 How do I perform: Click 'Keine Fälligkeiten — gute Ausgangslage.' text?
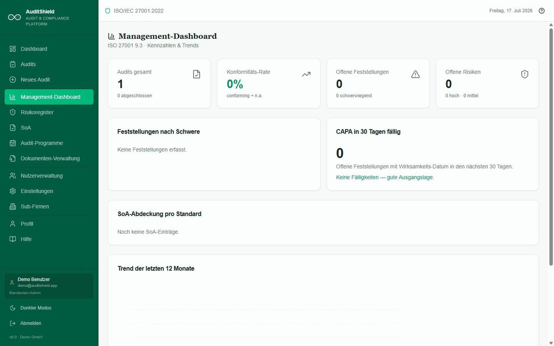click(385, 177)
